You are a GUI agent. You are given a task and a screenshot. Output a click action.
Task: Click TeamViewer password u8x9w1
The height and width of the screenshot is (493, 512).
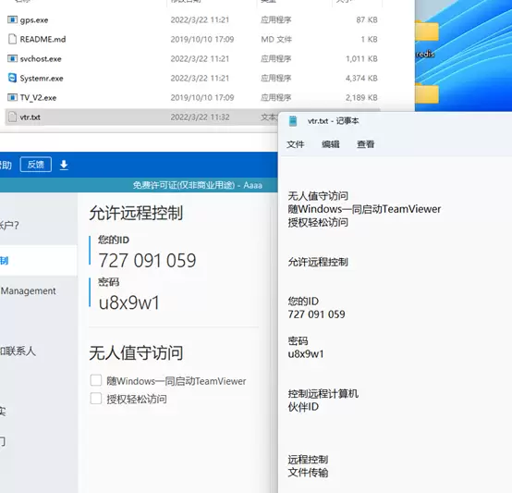(129, 302)
